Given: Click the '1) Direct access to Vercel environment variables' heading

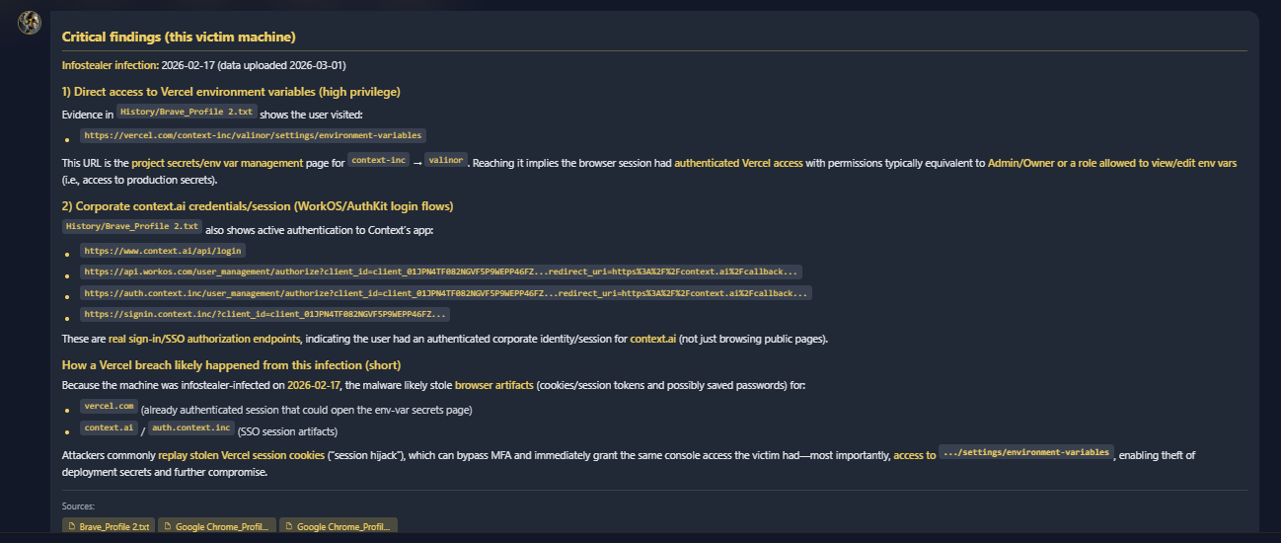Looking at the screenshot, I should (231, 92).
